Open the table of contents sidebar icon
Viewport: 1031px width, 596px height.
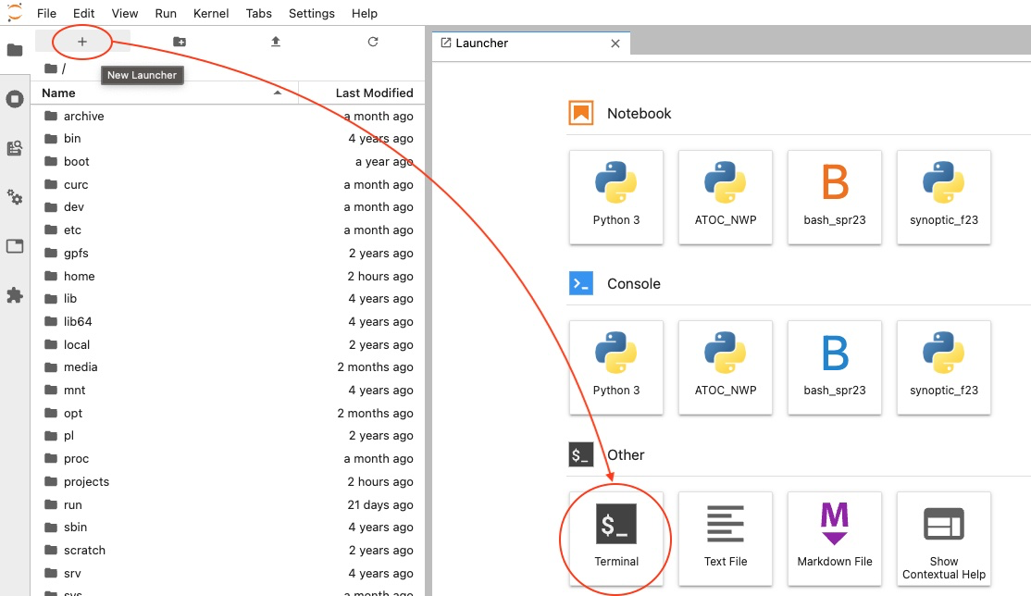pyautogui.click(x=15, y=148)
